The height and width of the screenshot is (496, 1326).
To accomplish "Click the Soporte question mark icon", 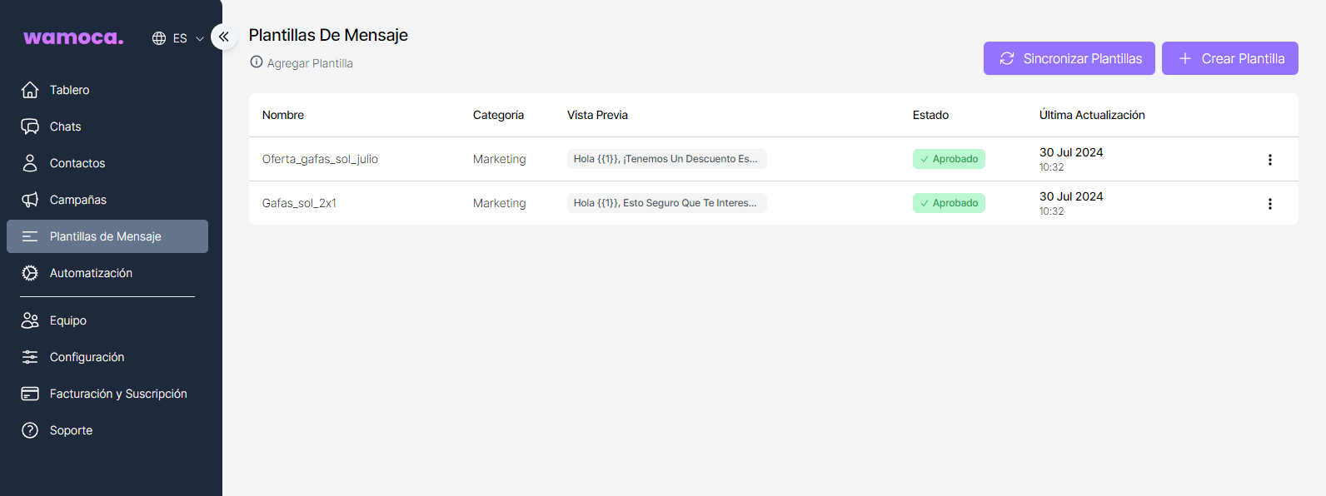I will pos(30,430).
